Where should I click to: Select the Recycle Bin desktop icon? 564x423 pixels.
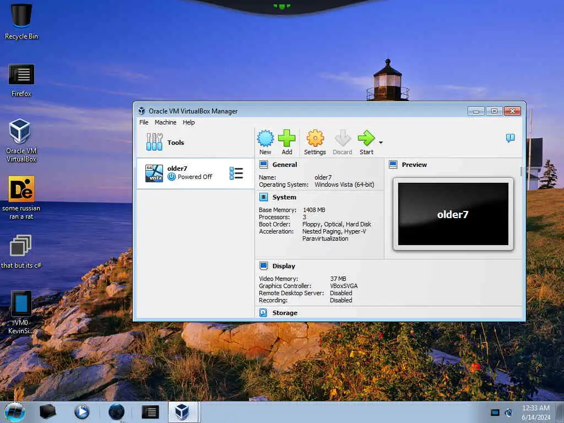[x=21, y=21]
